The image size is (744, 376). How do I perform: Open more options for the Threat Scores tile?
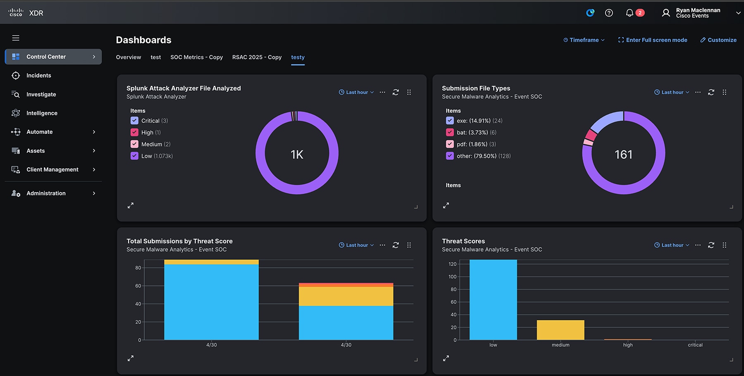coord(698,245)
